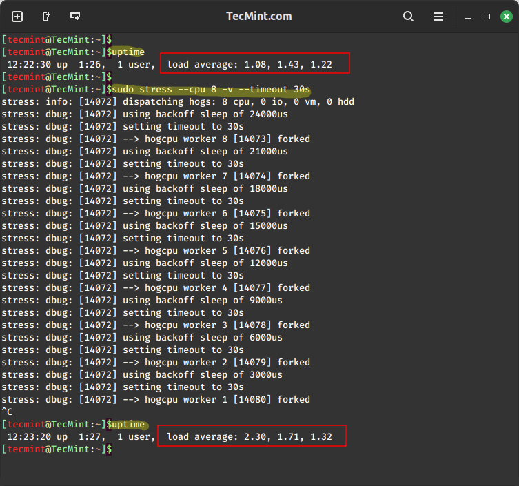Screen dimensions: 519x486
Task: Minimize the TecMint.com terminal window
Action: [x=468, y=17]
